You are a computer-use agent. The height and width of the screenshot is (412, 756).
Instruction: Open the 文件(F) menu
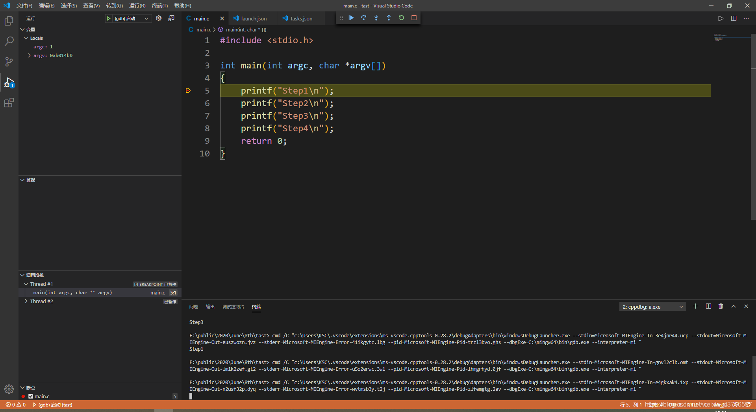pyautogui.click(x=24, y=6)
